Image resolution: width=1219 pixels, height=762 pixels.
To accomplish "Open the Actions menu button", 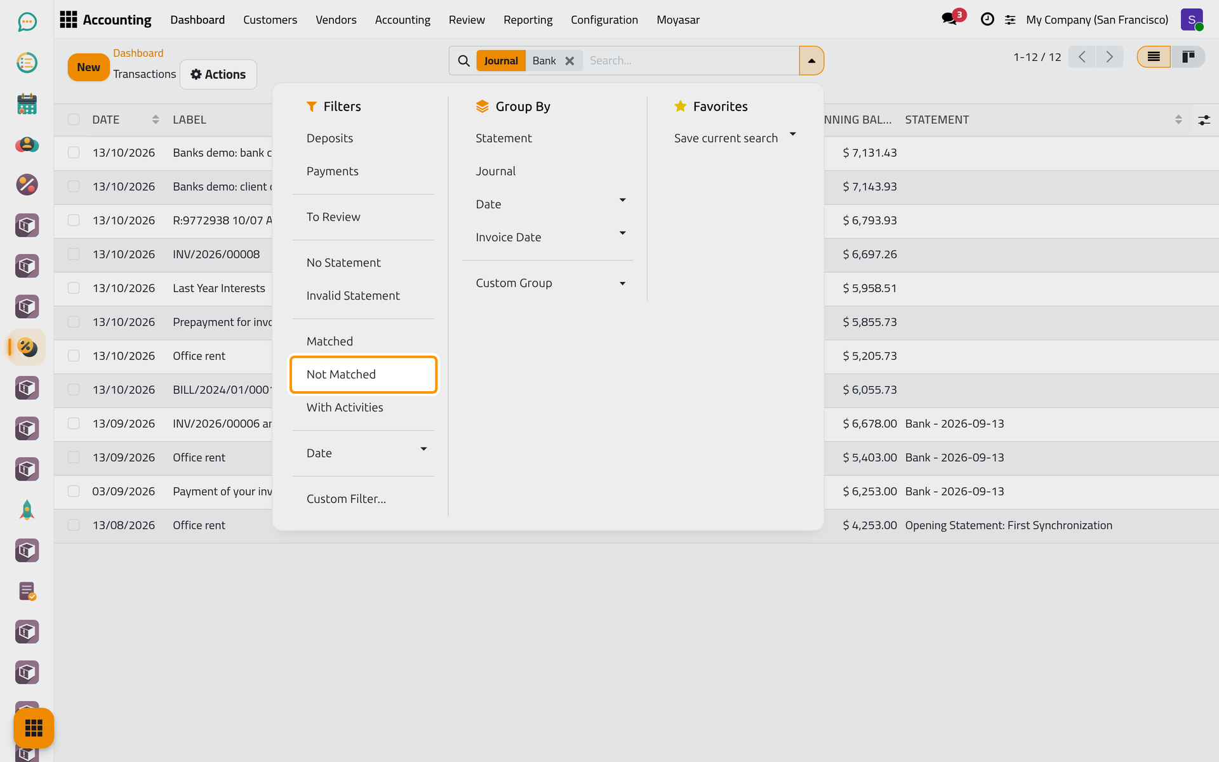I will coord(218,74).
